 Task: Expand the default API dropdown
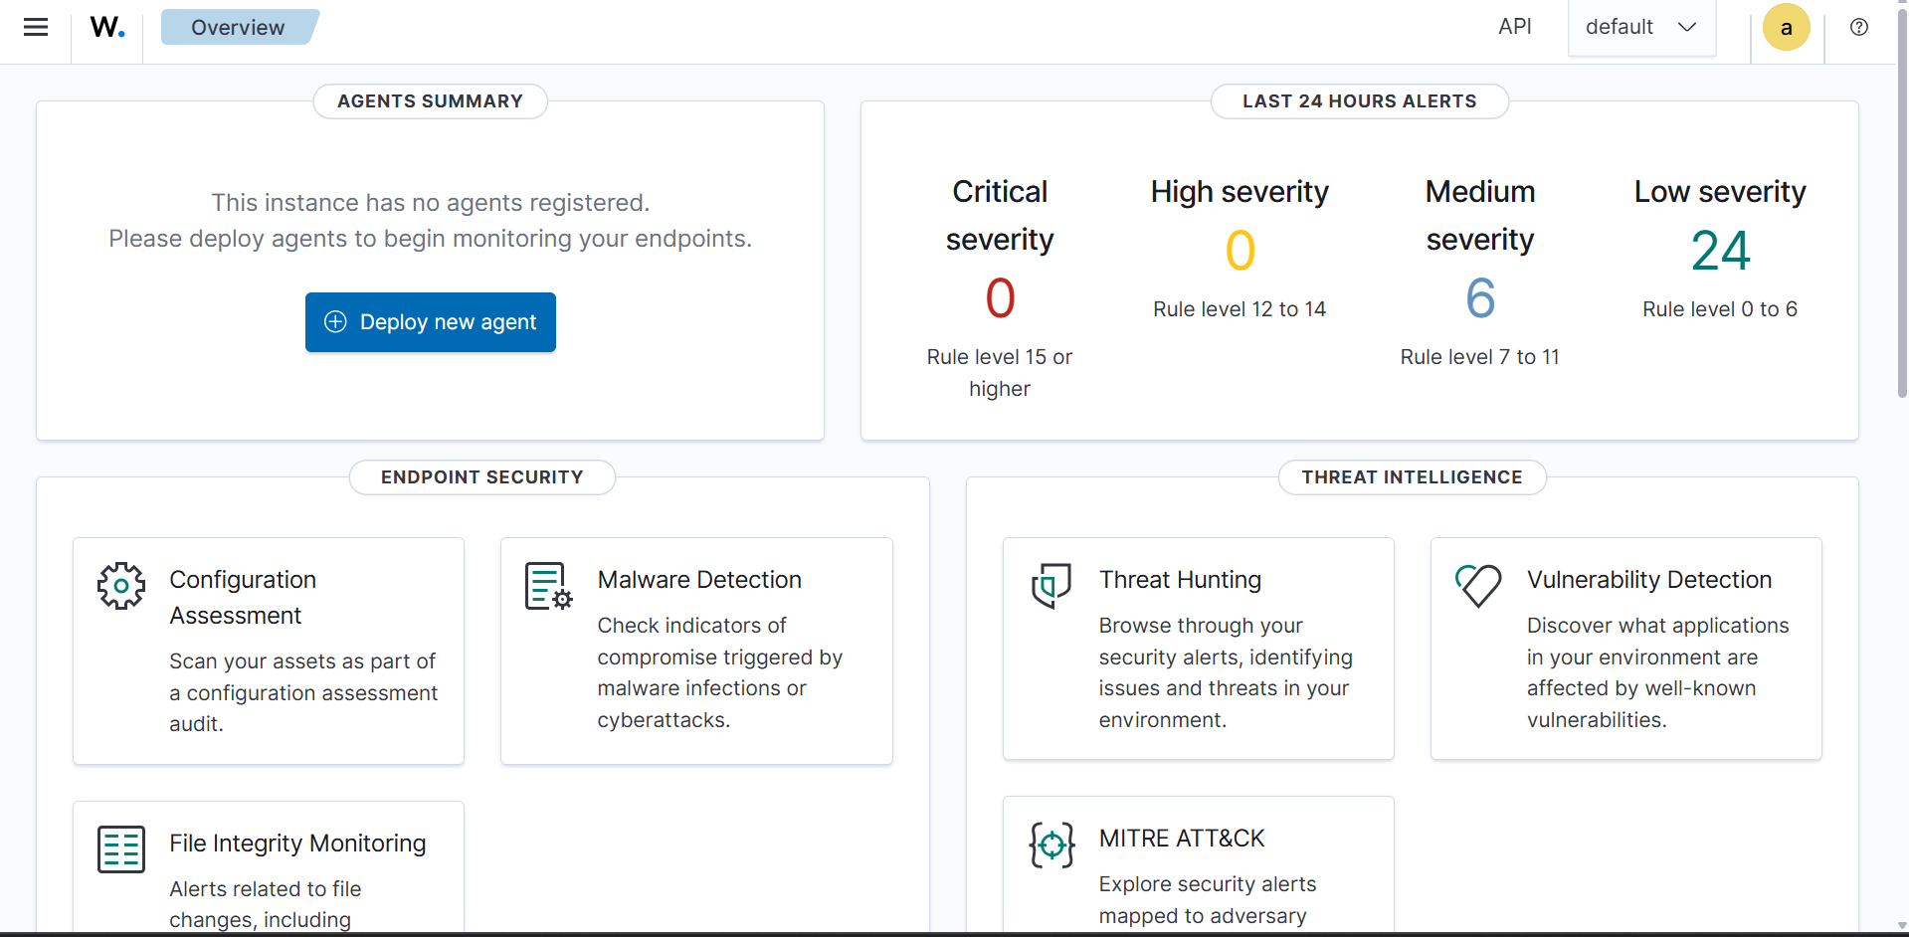click(1641, 27)
